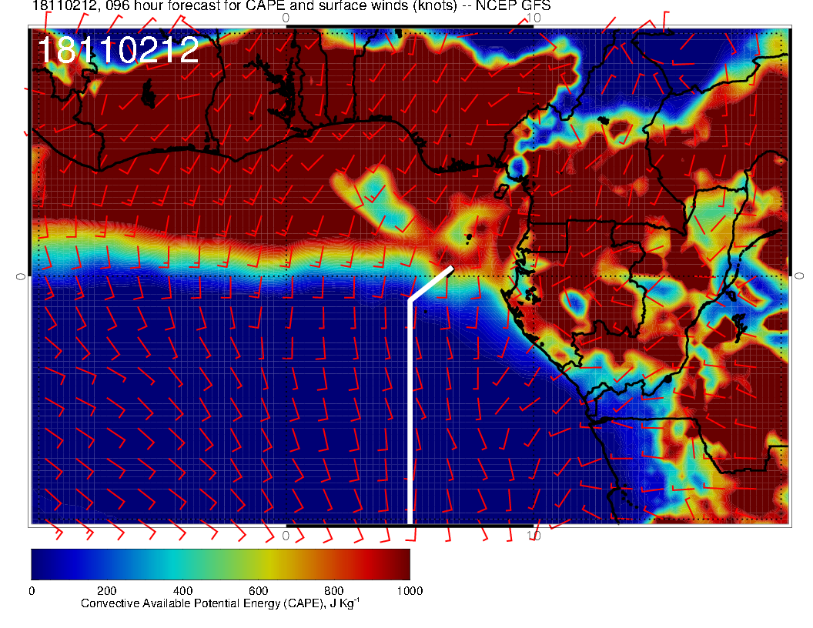The height and width of the screenshot is (628, 813).
Task: Click the 1000 tick label under the colorbar
Action: click(x=408, y=590)
